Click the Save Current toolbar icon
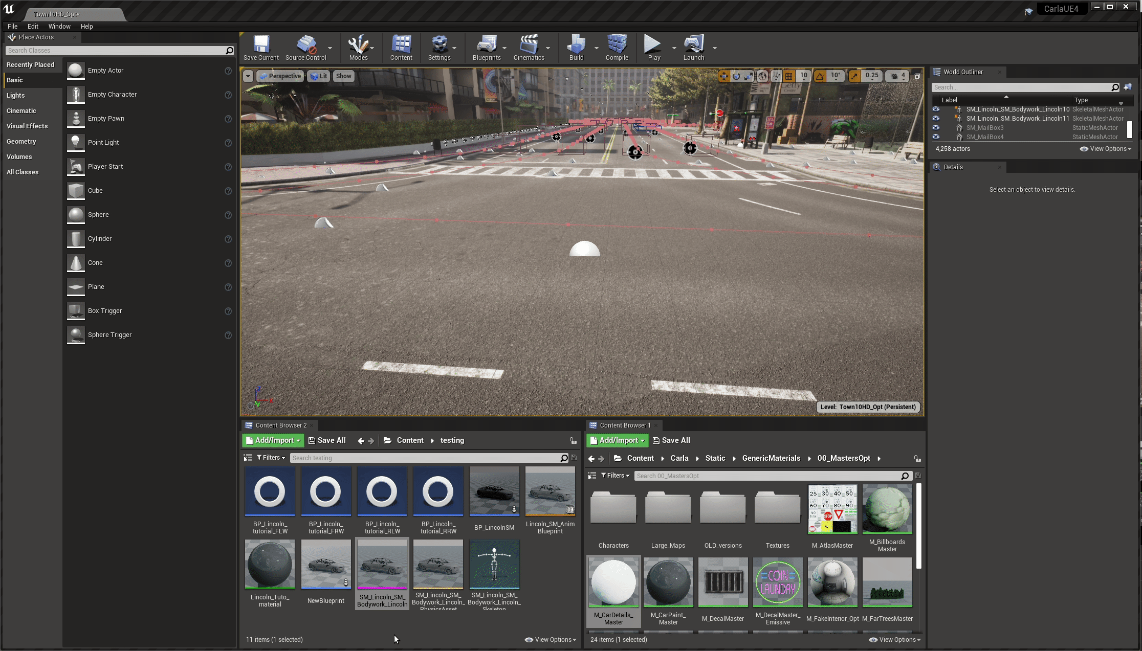1142x651 pixels. (260, 47)
